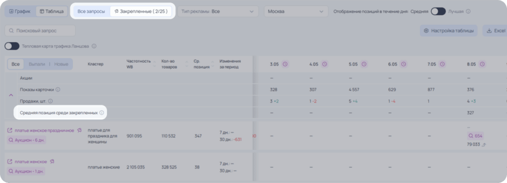Image resolution: width=507 pixels, height=183 pixels.
Task: Click info icon after Лучшая label
Action: click(468, 12)
